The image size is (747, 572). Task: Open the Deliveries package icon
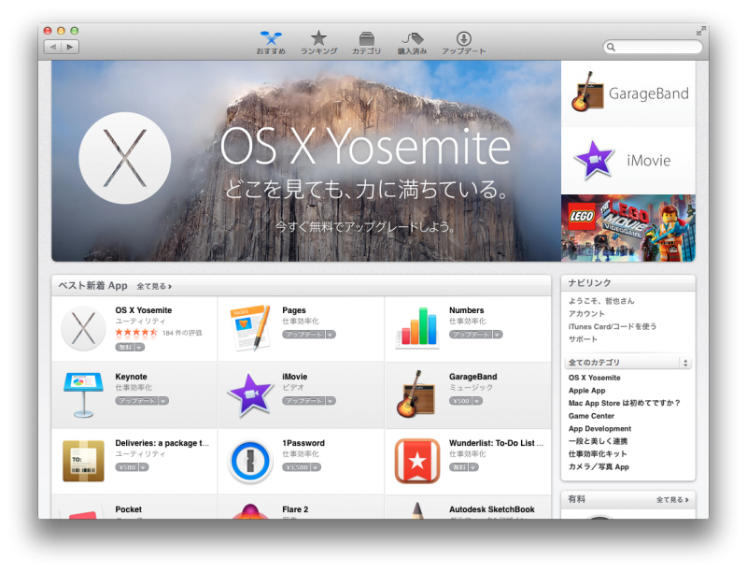click(x=83, y=461)
